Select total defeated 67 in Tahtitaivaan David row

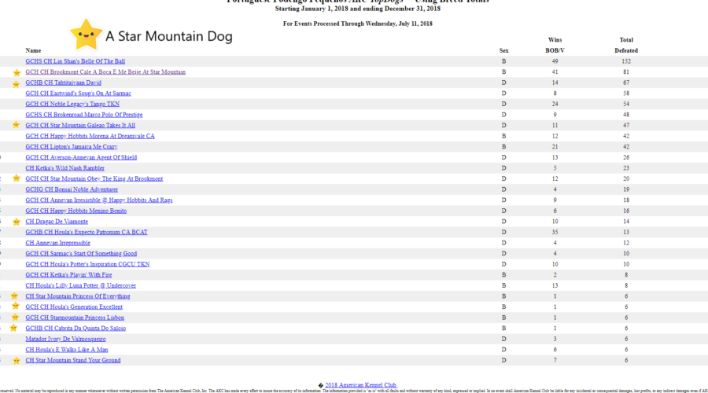click(x=626, y=83)
